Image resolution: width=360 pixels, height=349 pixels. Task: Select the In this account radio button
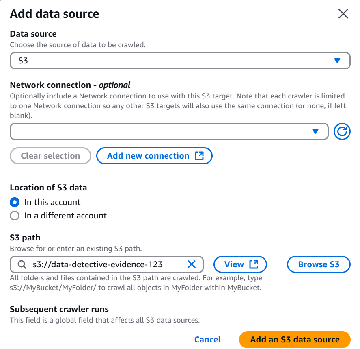pyautogui.click(x=15, y=202)
